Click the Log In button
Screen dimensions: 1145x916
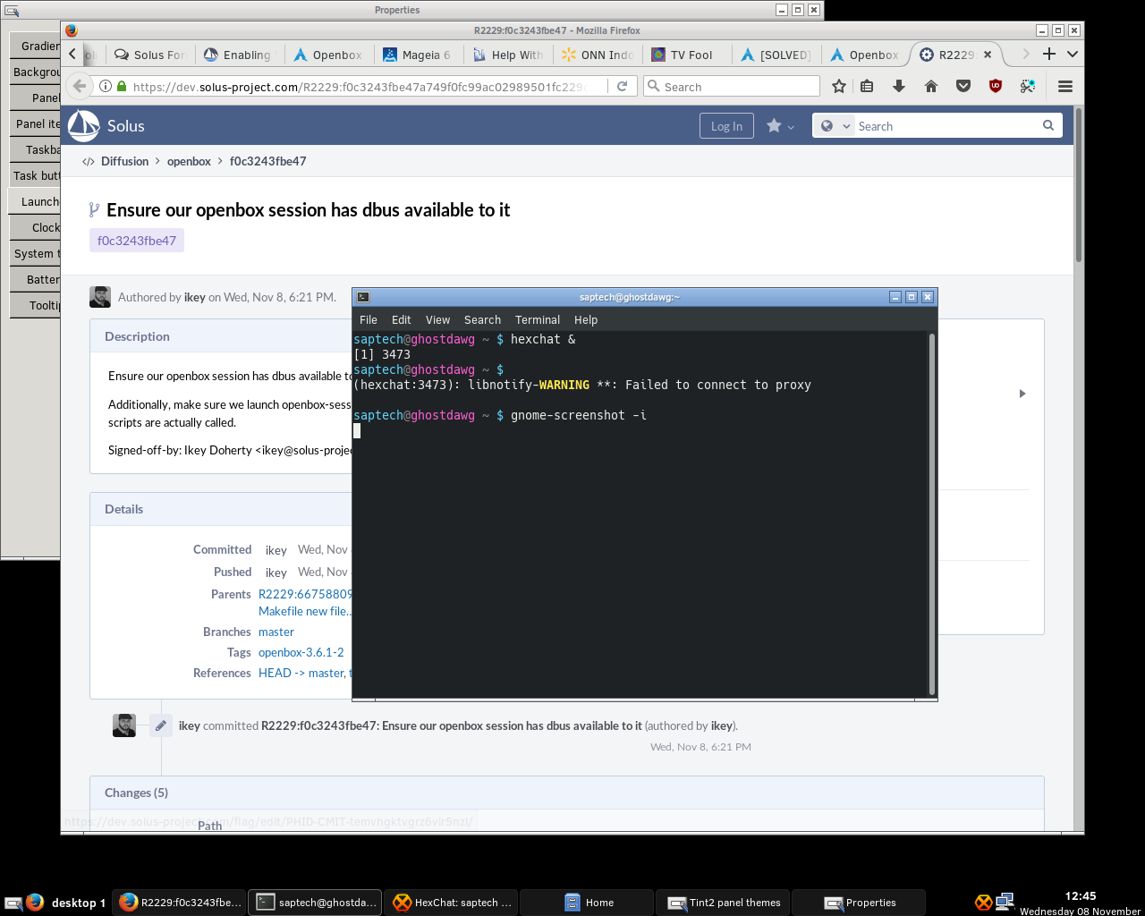pyautogui.click(x=726, y=126)
